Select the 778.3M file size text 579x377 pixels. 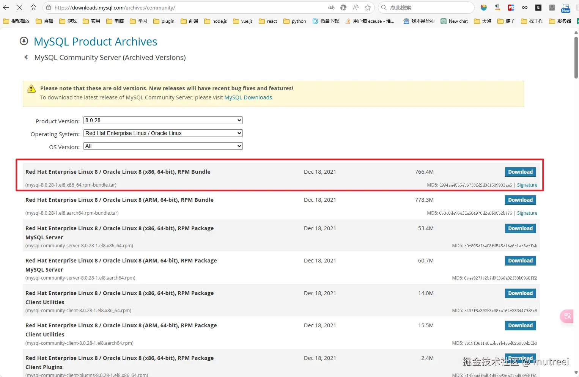(424, 200)
